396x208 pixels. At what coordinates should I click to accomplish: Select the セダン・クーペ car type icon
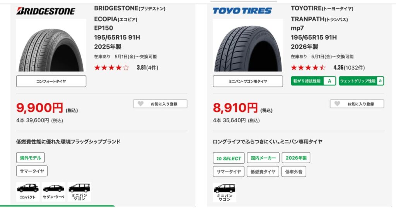click(53, 192)
